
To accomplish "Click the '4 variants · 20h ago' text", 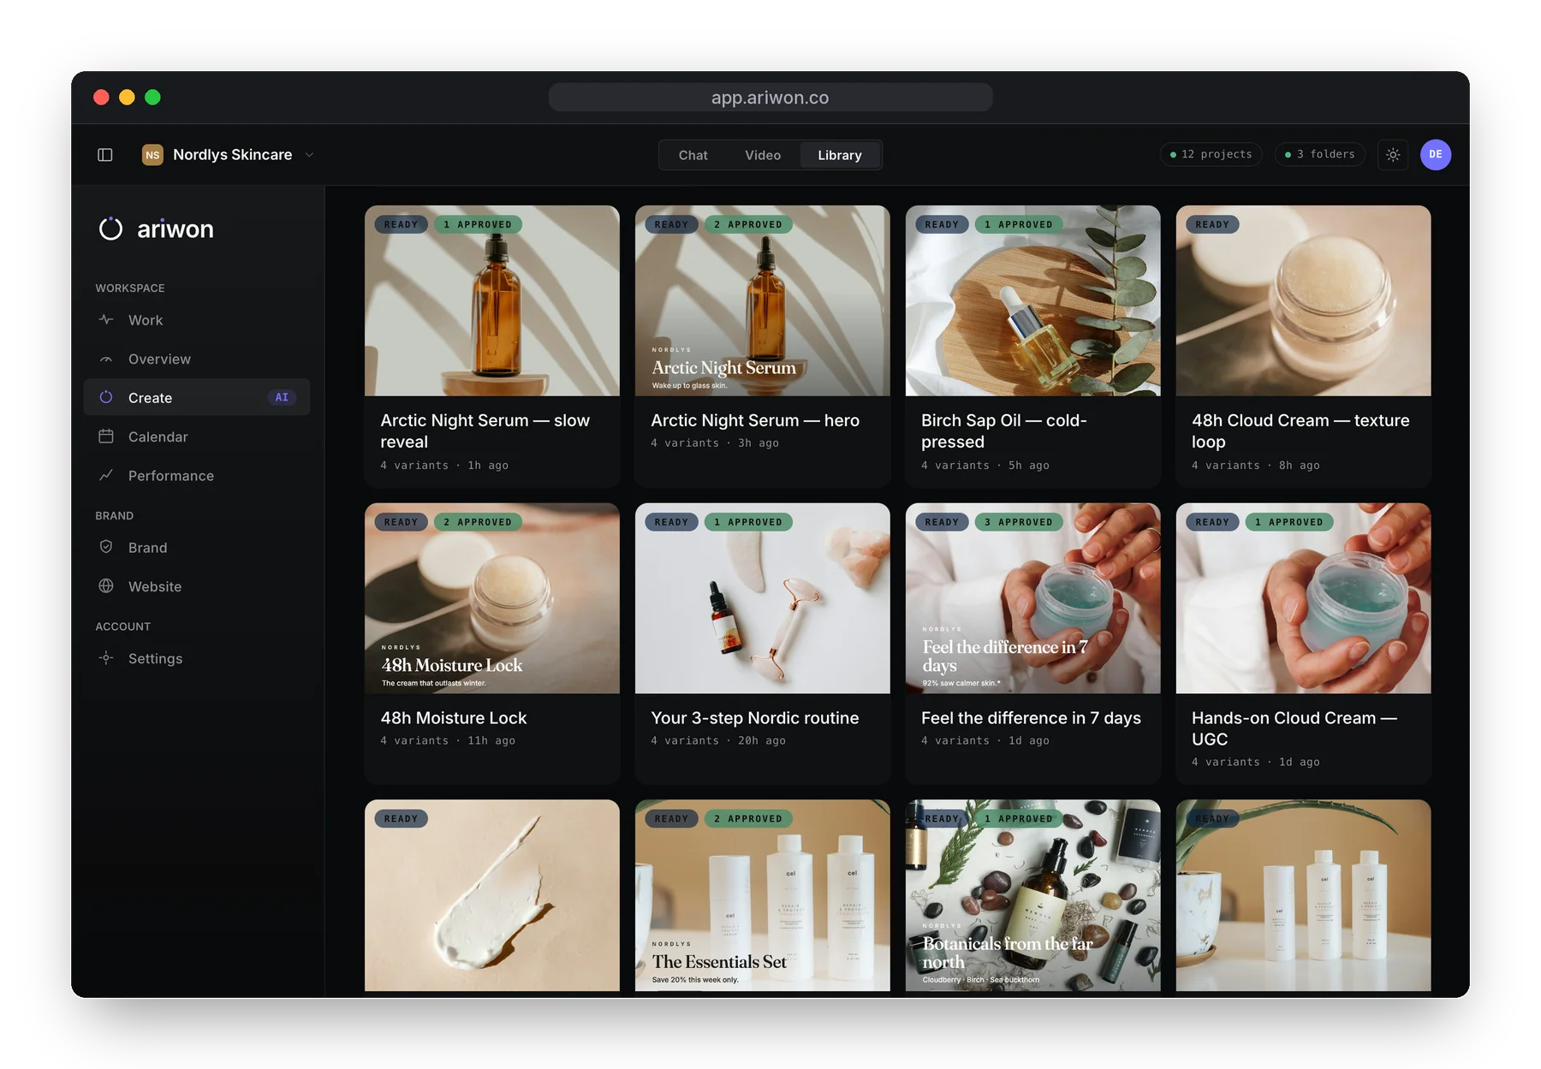I will pos(718,740).
